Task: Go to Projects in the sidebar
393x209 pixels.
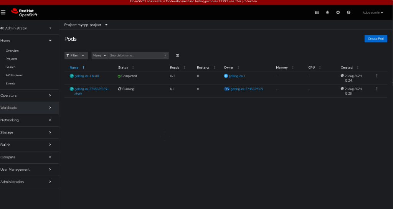Action: tap(11, 59)
